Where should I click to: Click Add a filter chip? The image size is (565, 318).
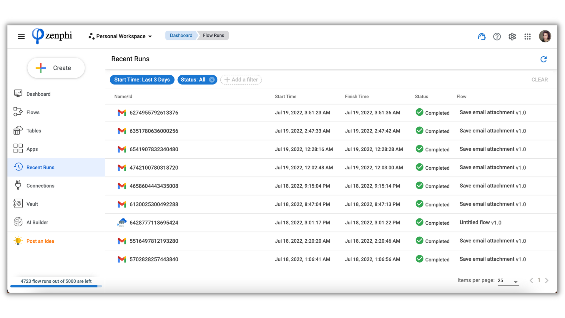click(241, 80)
